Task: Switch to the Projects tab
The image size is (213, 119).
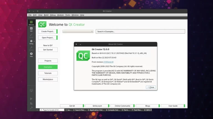Action: [48, 61]
